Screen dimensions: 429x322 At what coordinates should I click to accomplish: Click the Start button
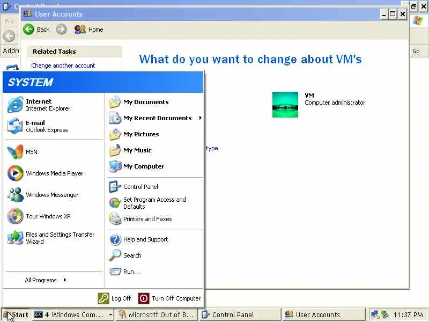click(x=16, y=315)
